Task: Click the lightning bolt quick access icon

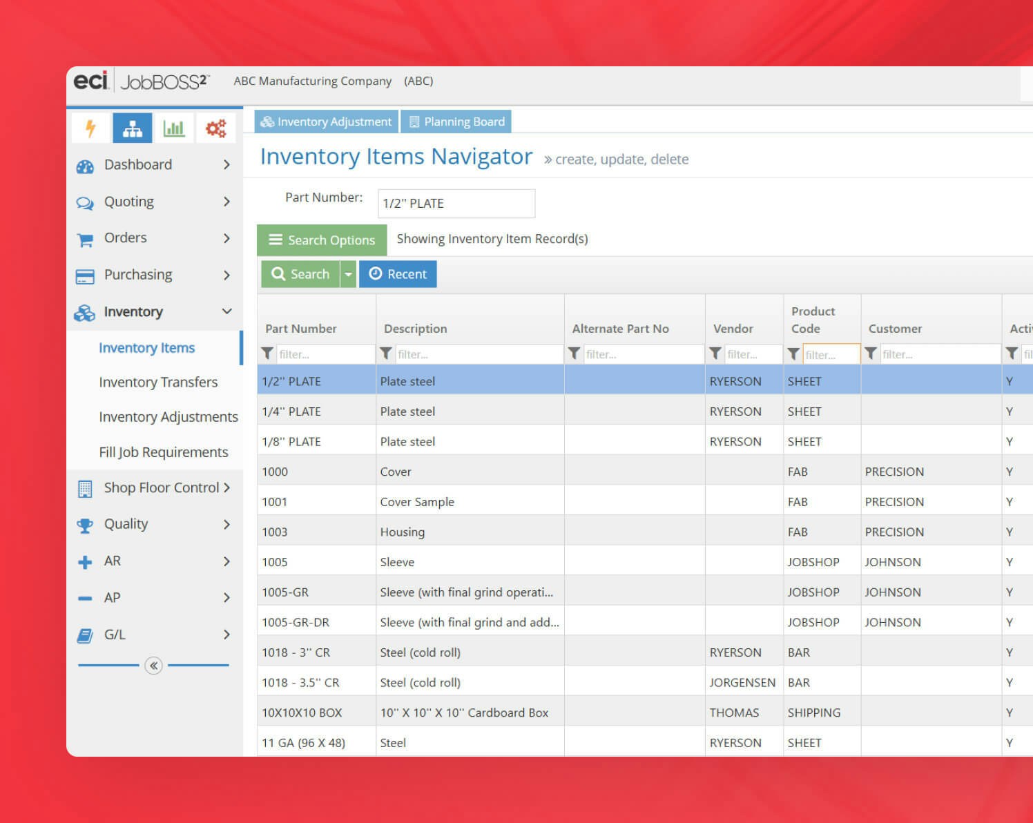Action: point(90,128)
